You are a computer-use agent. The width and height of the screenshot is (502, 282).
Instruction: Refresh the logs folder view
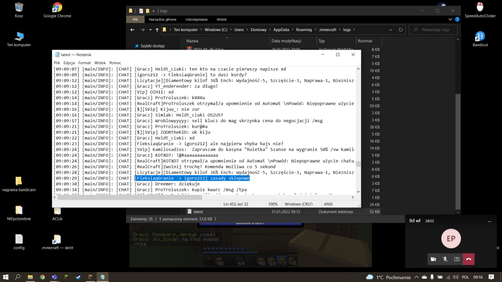coord(402,30)
